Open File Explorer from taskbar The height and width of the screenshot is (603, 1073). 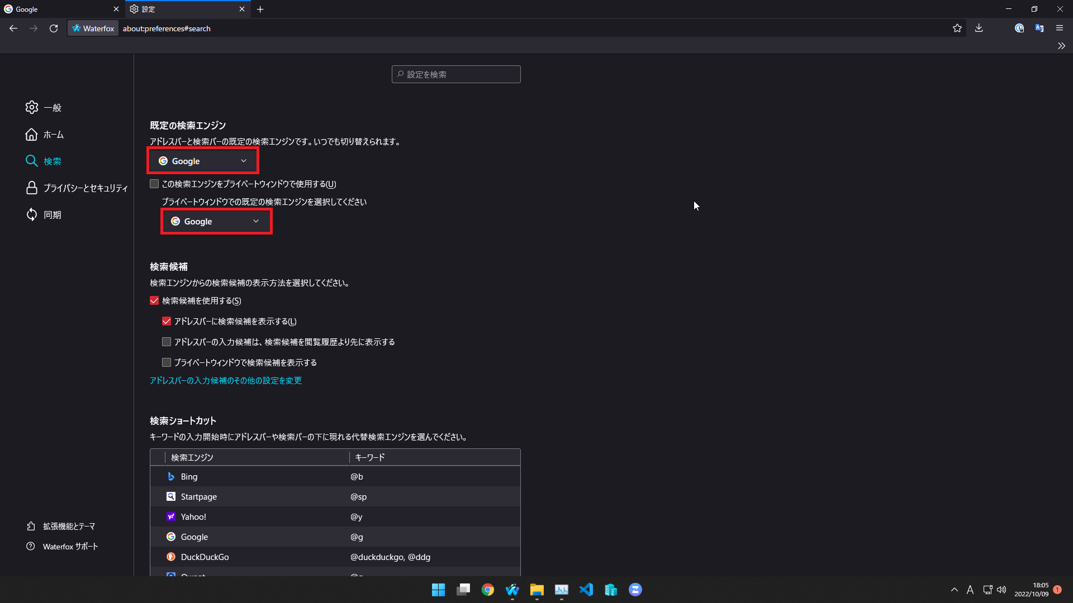click(537, 590)
